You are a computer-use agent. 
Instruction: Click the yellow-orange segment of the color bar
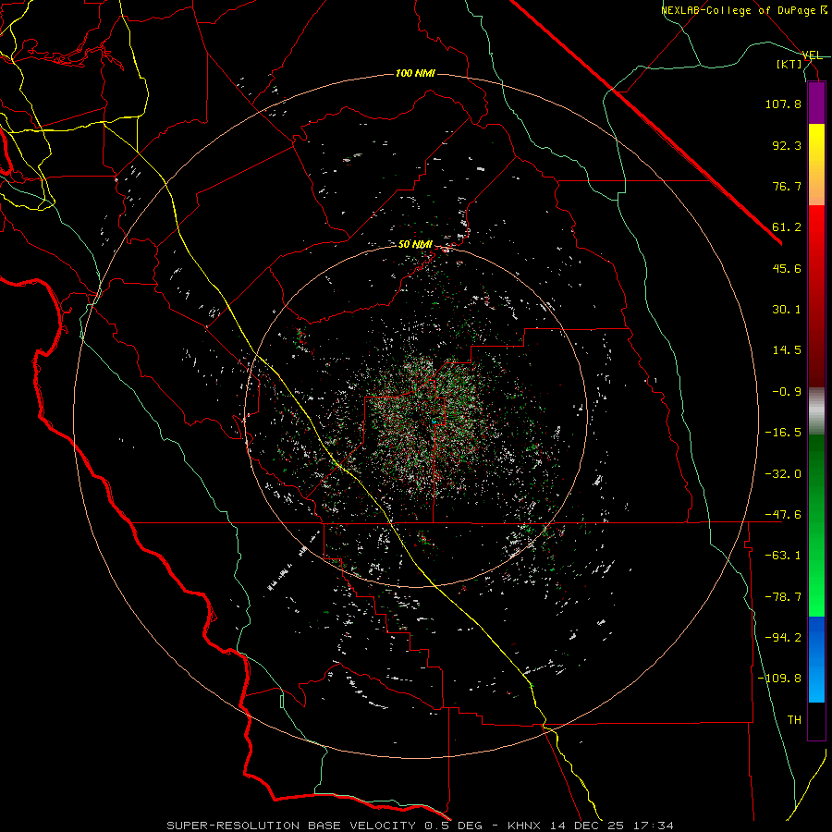pos(816,165)
